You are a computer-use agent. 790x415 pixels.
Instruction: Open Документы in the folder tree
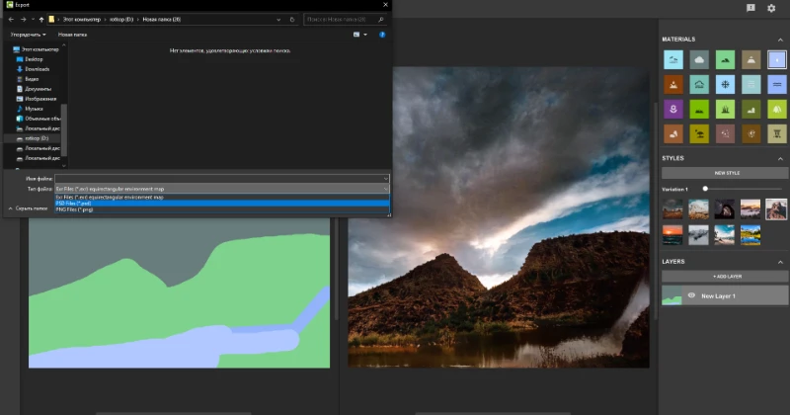[x=38, y=89]
